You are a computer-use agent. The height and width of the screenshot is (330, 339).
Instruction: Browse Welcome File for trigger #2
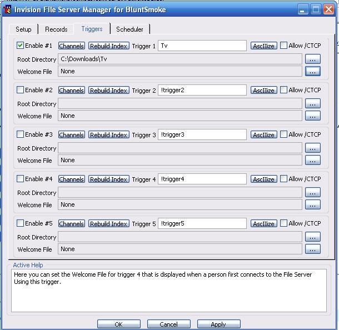point(313,116)
